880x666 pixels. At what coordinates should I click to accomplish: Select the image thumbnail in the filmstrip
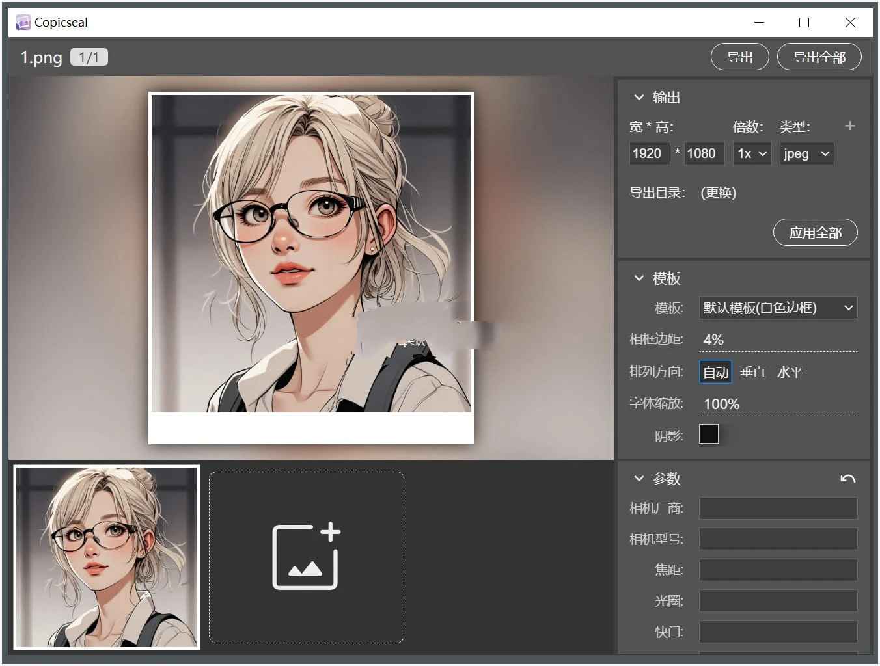pyautogui.click(x=106, y=555)
